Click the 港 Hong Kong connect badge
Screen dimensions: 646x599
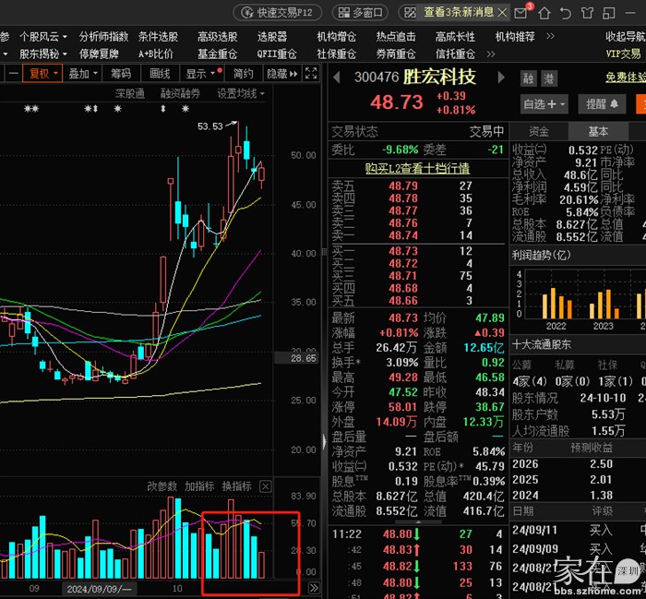[x=549, y=78]
